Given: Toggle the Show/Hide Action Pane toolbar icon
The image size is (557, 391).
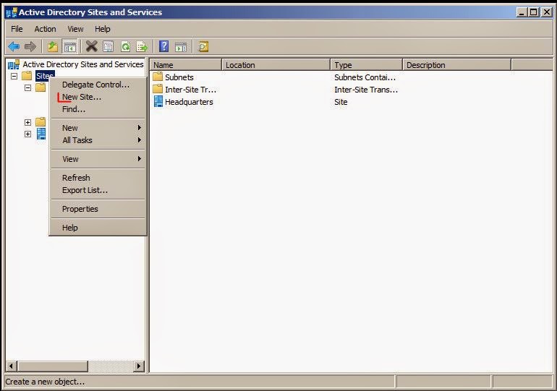Looking at the screenshot, I should (x=181, y=46).
